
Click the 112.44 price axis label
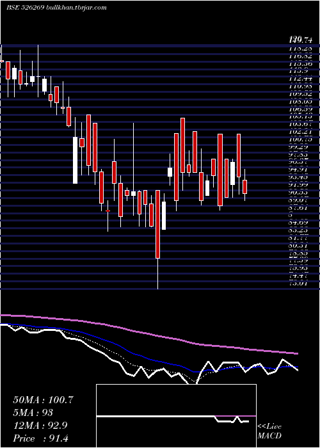[300, 79]
